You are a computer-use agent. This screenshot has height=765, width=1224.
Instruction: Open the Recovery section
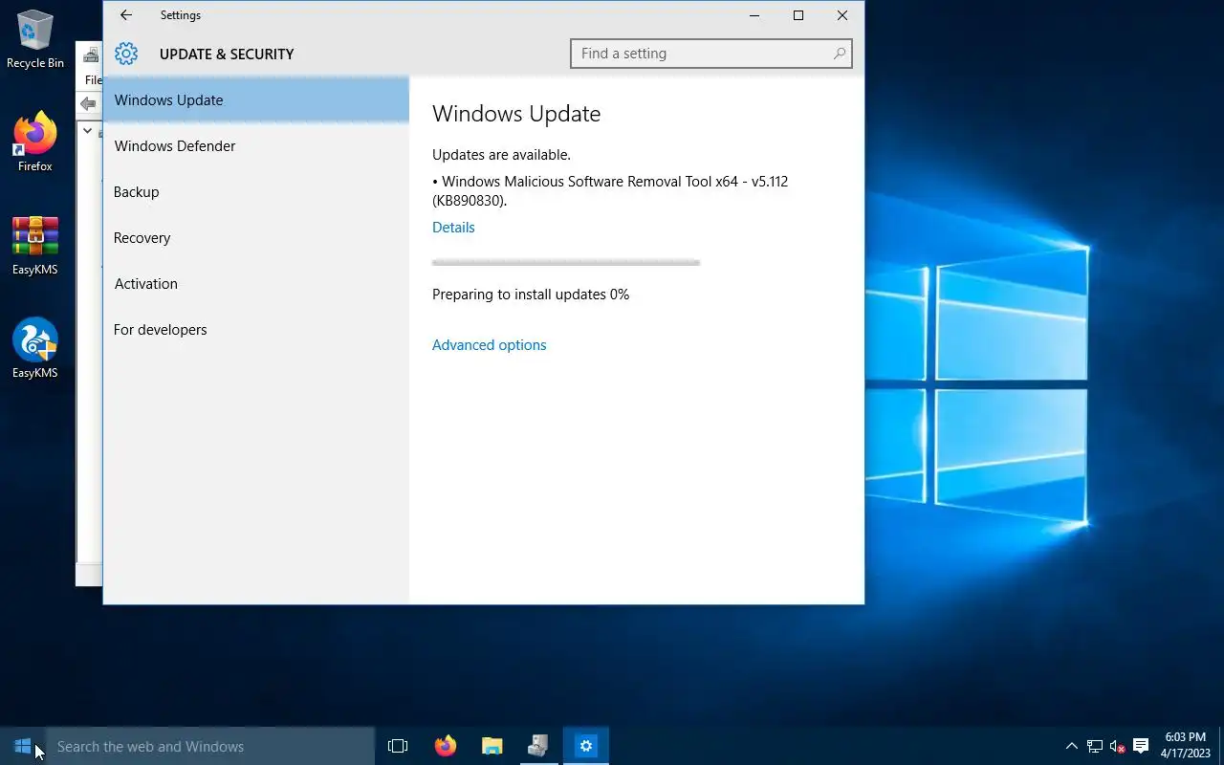pyautogui.click(x=256, y=237)
